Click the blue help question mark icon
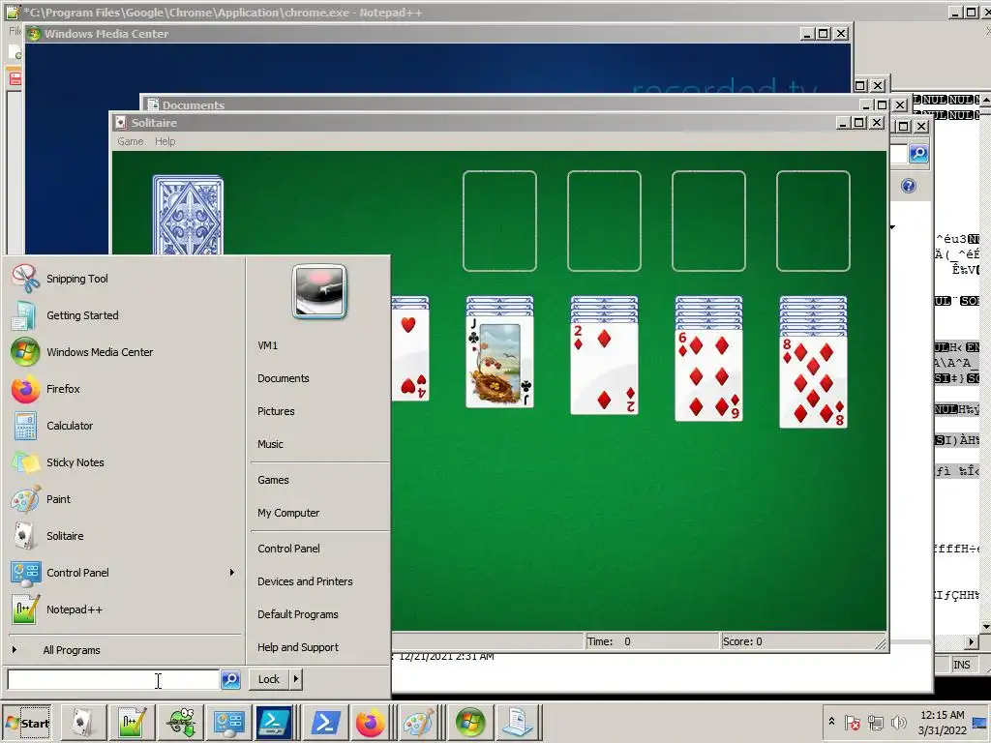The width and height of the screenshot is (991, 743). click(908, 186)
